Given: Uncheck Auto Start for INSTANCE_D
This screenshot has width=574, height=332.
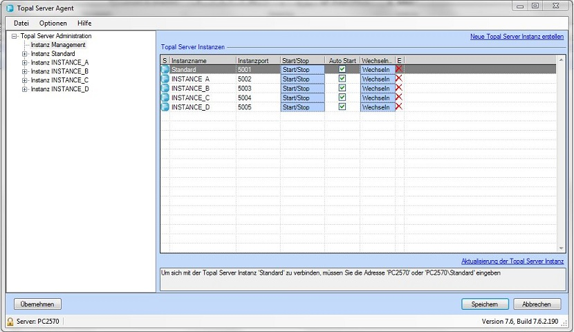Looking at the screenshot, I should click(x=342, y=107).
